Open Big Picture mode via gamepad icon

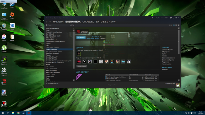click(171, 18)
